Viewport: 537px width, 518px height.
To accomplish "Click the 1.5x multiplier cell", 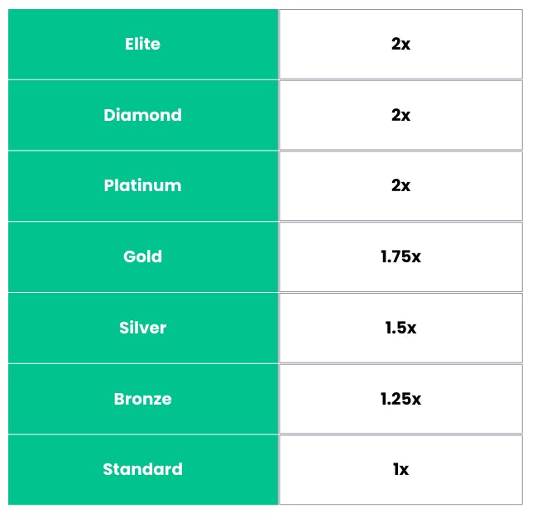I will [400, 328].
